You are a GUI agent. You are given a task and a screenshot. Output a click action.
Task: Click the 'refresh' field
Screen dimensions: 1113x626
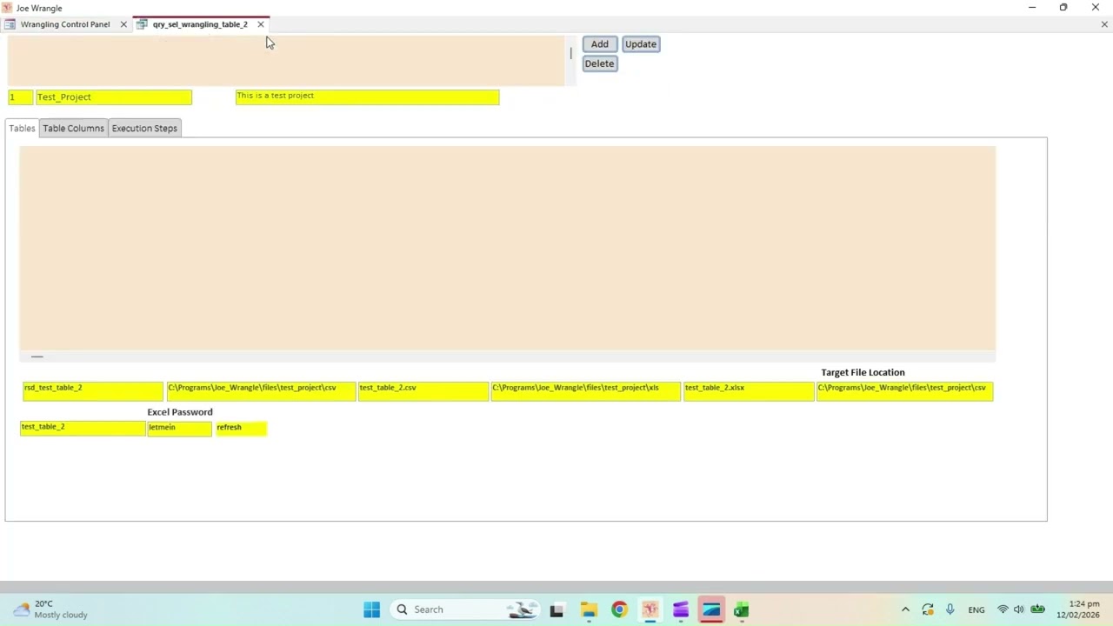[241, 429]
